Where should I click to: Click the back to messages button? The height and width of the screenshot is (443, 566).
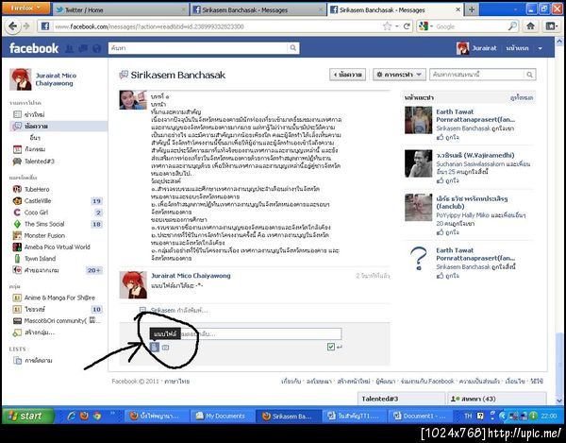click(x=347, y=75)
